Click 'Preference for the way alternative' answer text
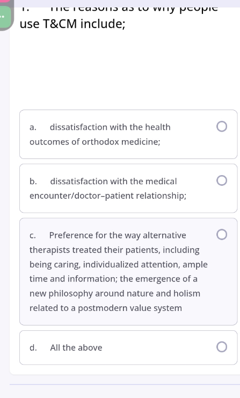This screenshot has height=398, width=240. [x=118, y=235]
